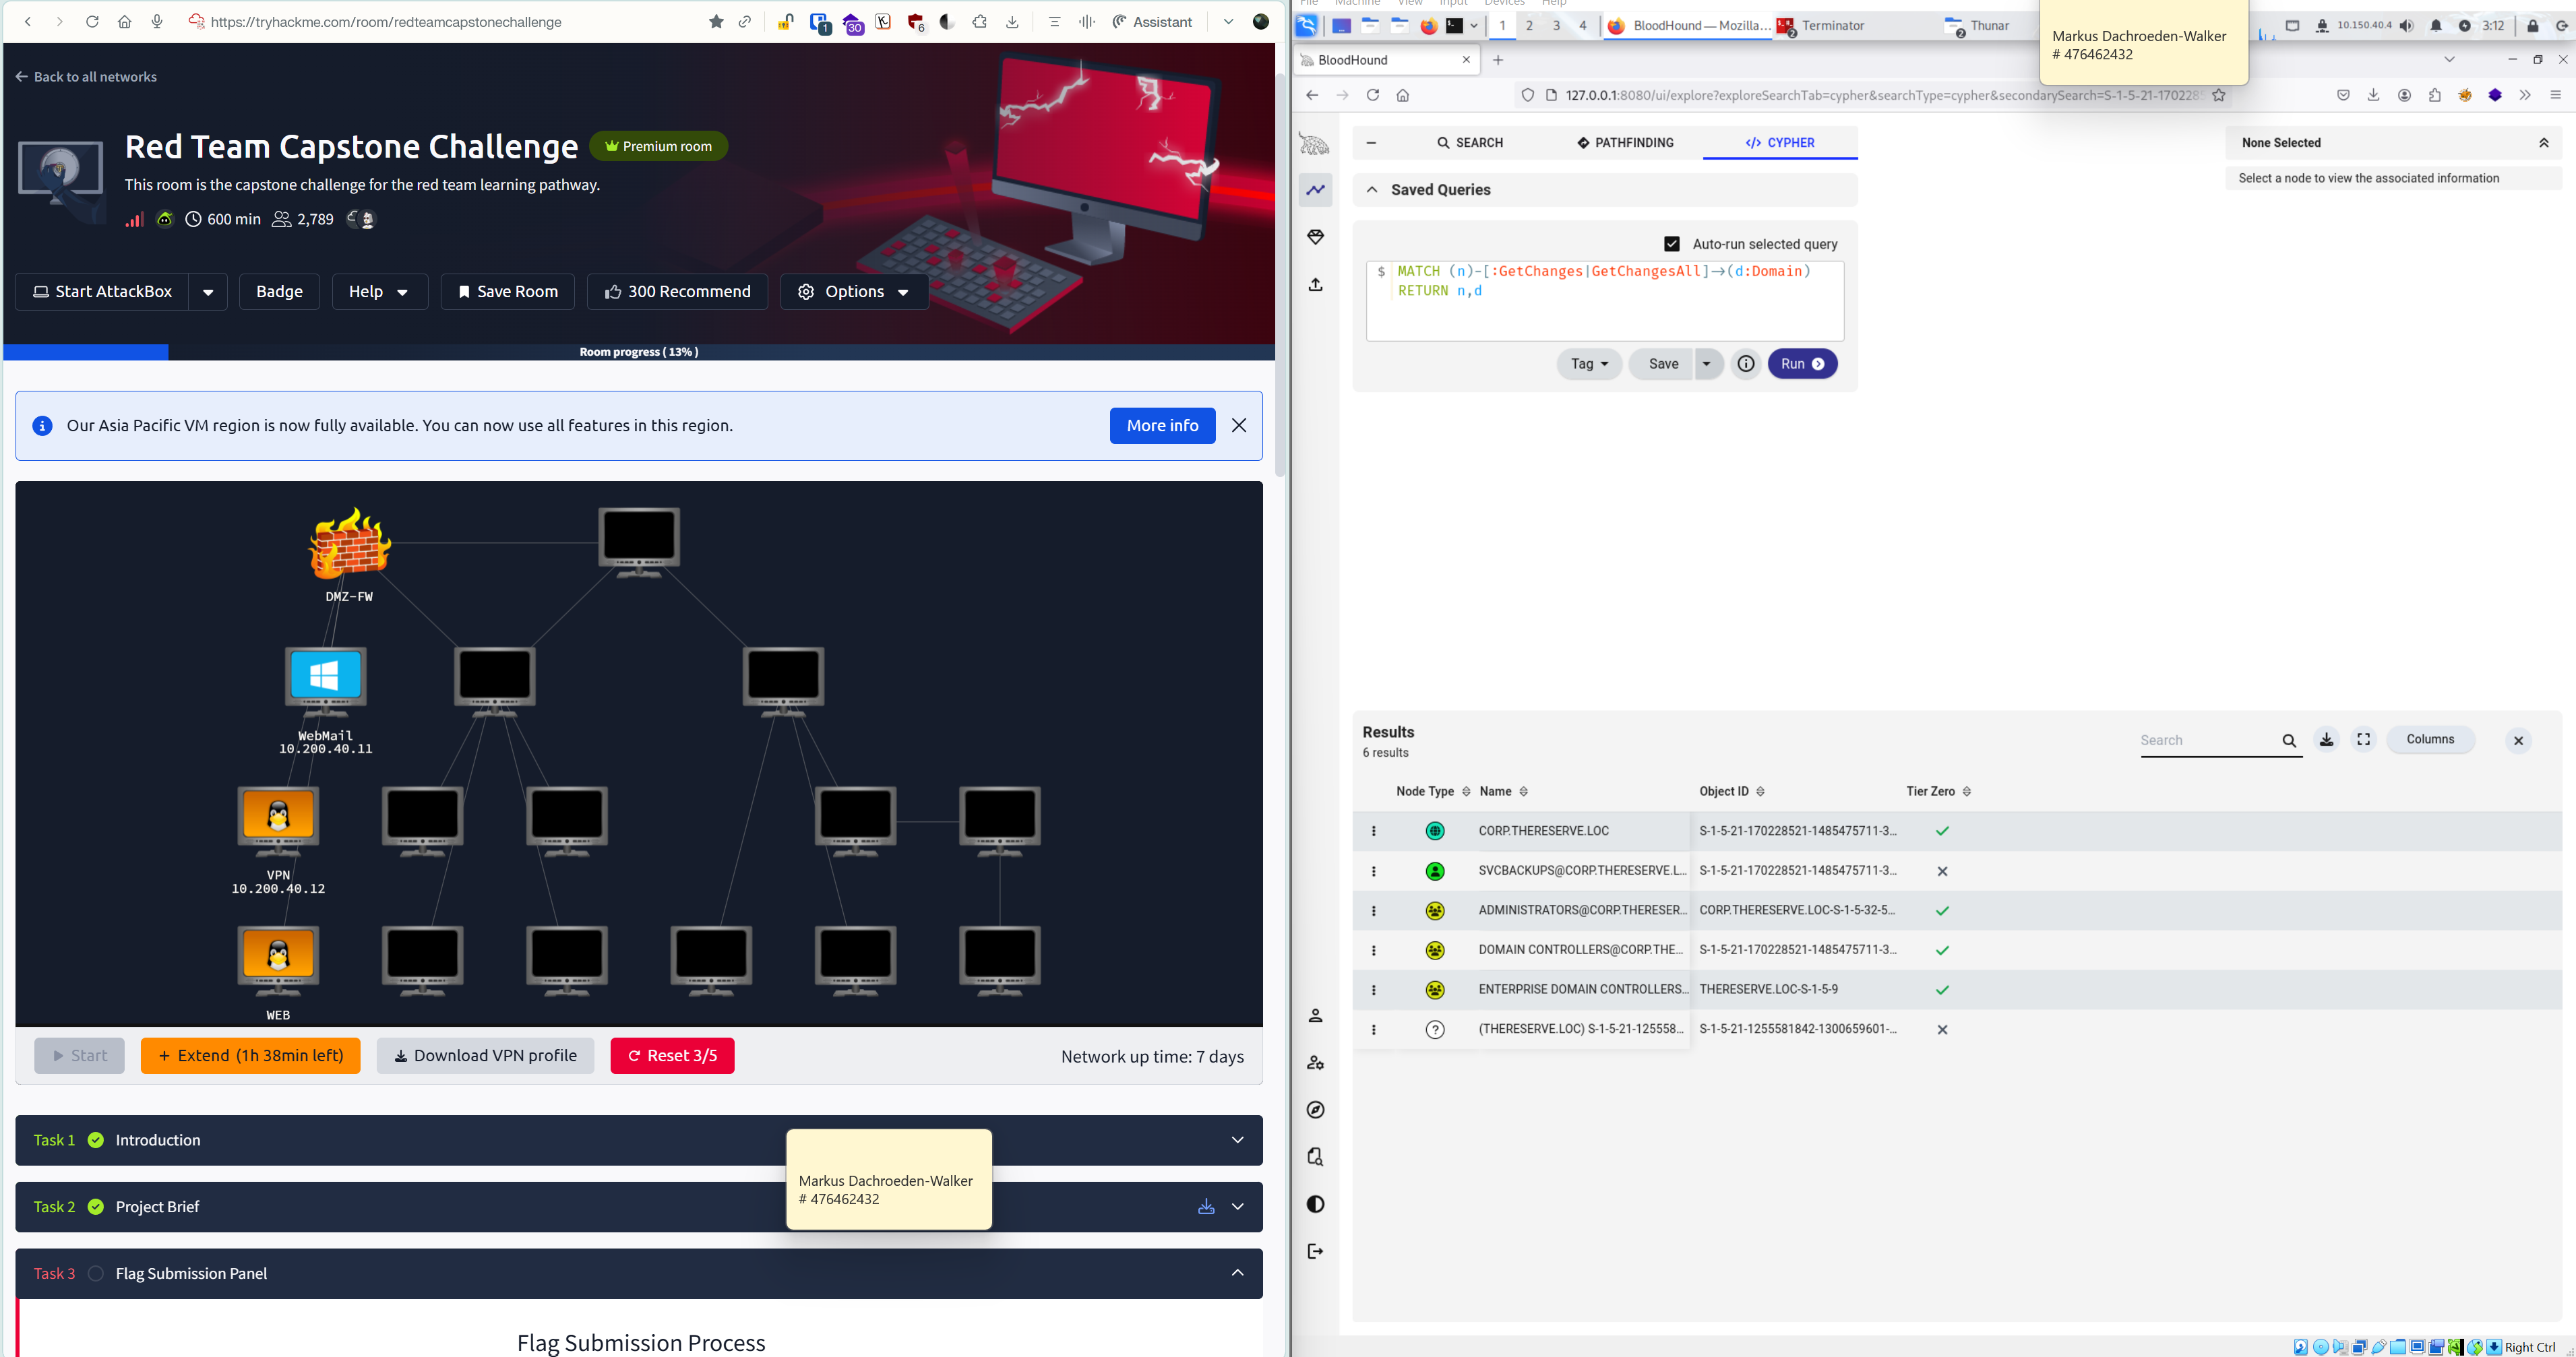
Task: Download the results as a file
Action: pyautogui.click(x=2326, y=740)
